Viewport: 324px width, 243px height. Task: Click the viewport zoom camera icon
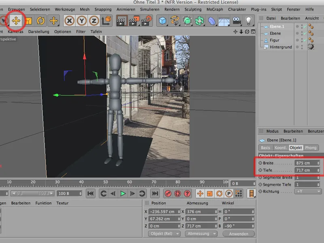[241, 32]
